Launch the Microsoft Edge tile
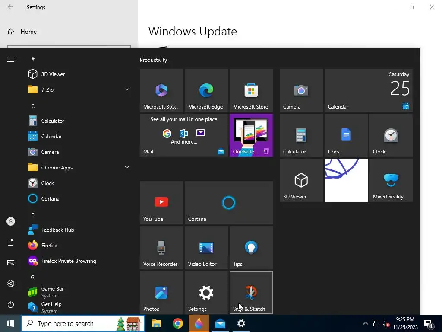The image size is (442, 332). tap(206, 90)
